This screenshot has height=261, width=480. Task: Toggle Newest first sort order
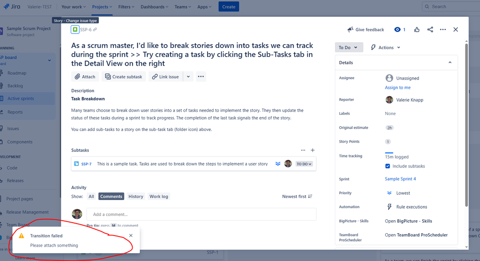[297, 197]
